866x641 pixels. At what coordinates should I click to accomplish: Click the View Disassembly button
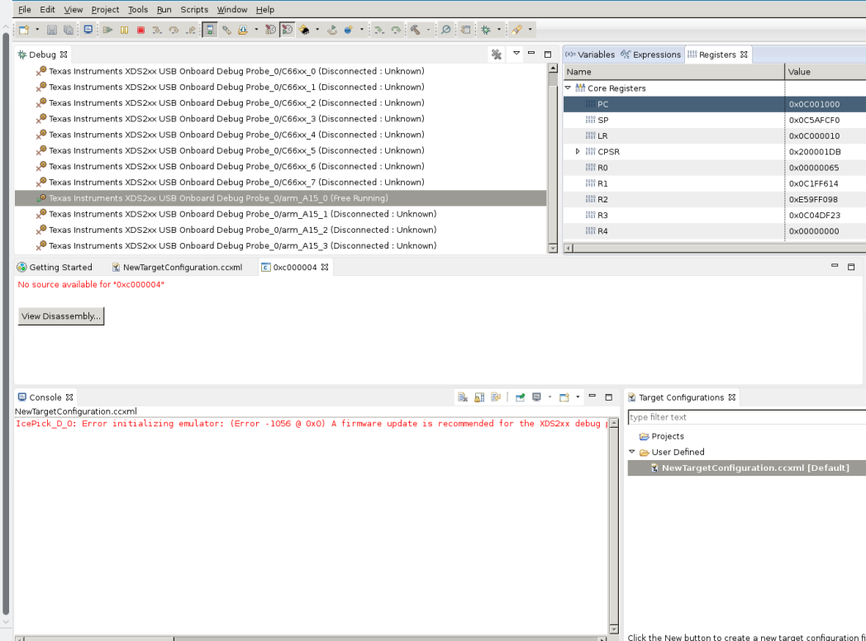point(61,316)
